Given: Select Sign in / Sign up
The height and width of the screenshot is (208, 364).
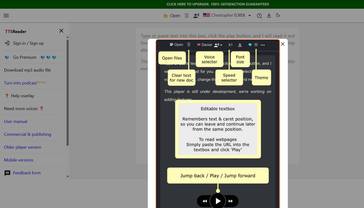Looking at the screenshot, I should pos(28,43).
